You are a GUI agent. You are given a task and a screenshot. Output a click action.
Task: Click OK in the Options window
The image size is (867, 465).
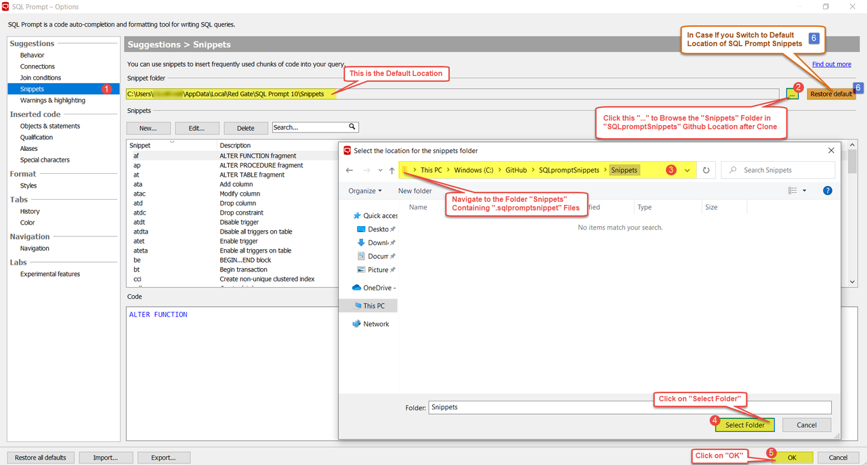tap(792, 458)
